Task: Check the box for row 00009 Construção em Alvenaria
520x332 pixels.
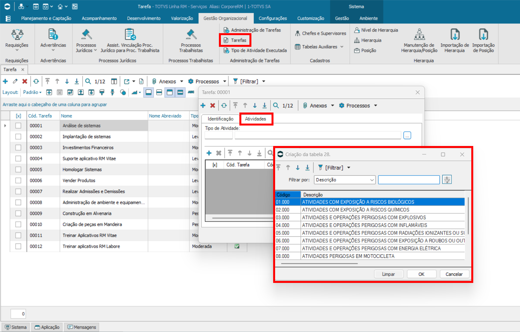Action: (18, 213)
